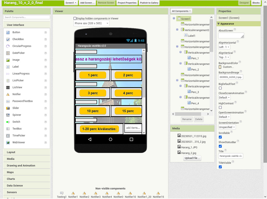Screen dimensions: 267x199
Task: Select the DatePicker component icon
Action: (x=8, y=53)
